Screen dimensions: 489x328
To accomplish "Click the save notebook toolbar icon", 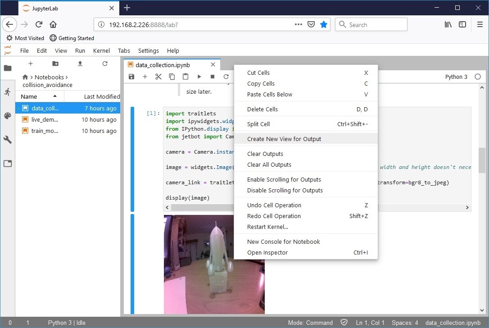I will [131, 77].
